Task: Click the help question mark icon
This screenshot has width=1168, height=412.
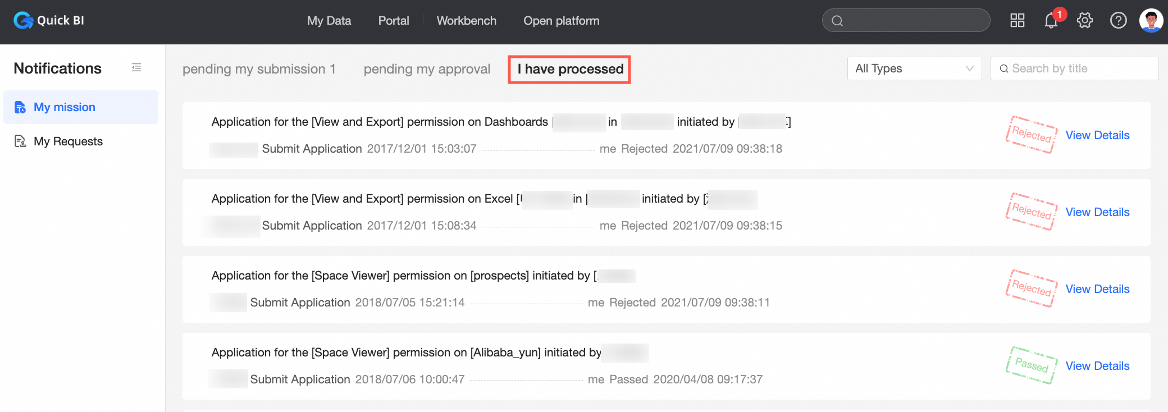Action: [x=1118, y=21]
